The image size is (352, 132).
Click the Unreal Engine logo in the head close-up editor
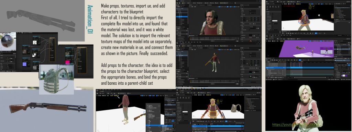177,0
